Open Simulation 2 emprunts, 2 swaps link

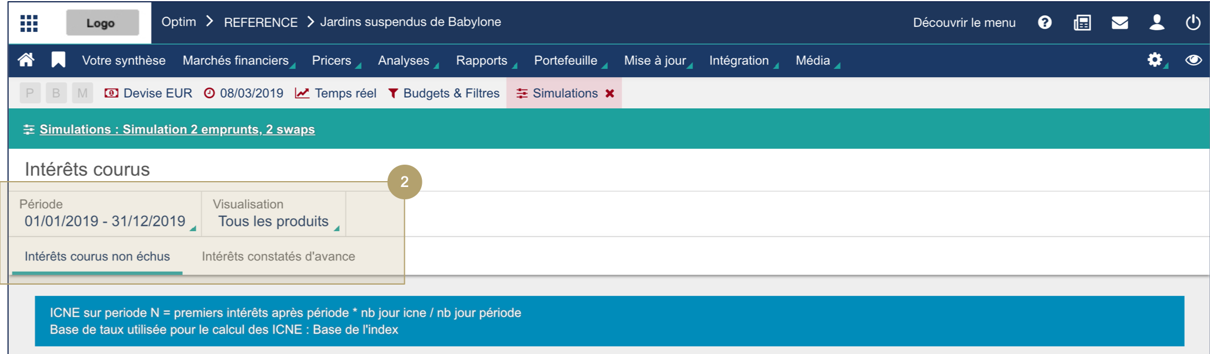(x=177, y=129)
